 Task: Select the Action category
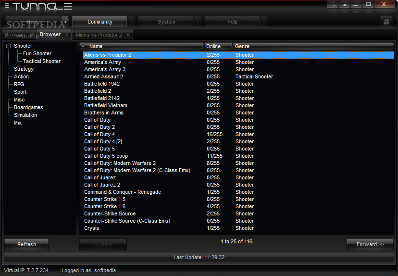point(21,76)
